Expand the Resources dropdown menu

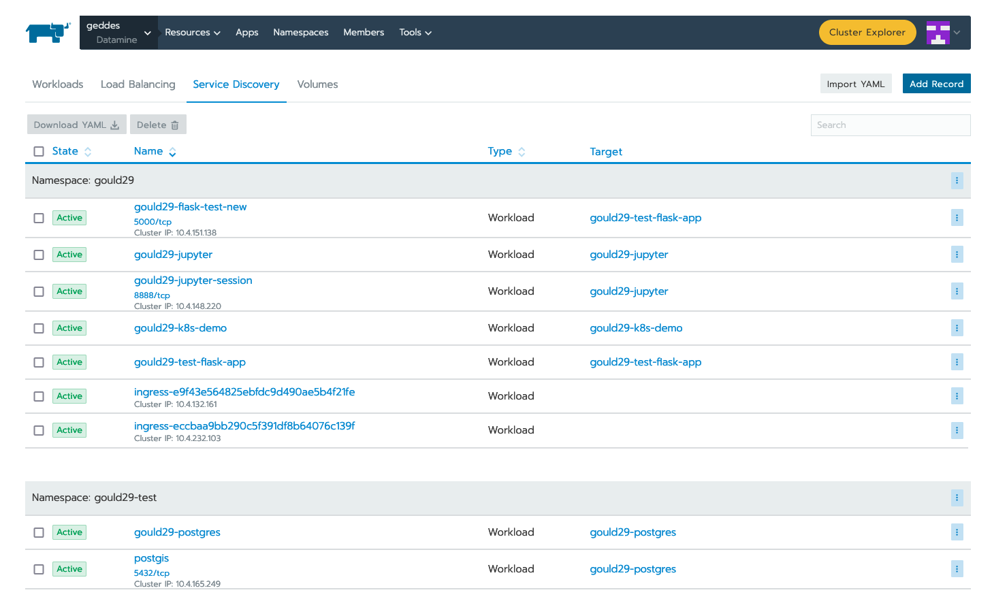pos(193,32)
